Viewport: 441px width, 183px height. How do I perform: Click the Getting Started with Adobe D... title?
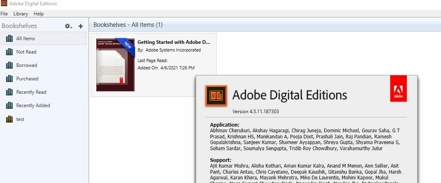click(x=174, y=42)
